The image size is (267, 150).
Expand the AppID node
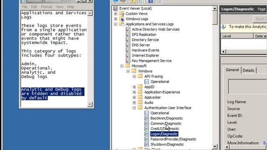134,87
